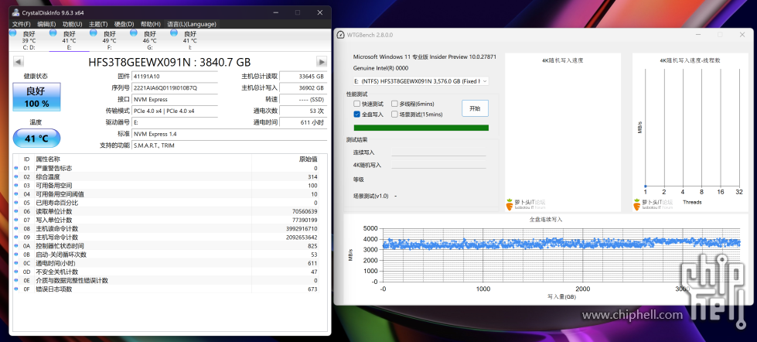This screenshot has width=757, height=342.
Task: Click the power on count 53 次
Action: pos(302,111)
